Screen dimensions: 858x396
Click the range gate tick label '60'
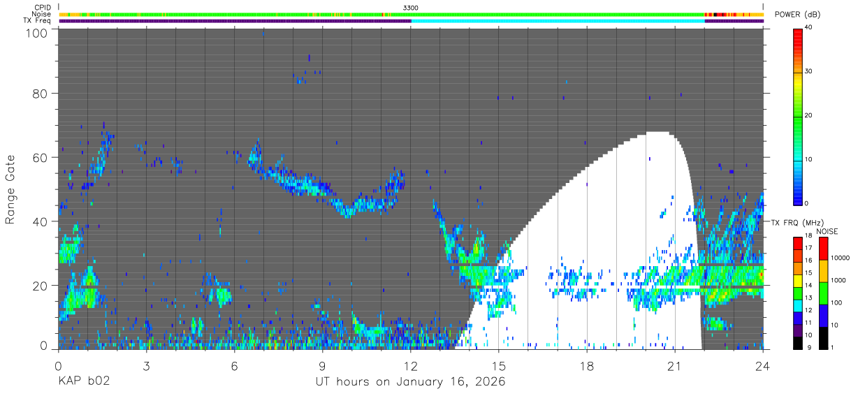41,158
